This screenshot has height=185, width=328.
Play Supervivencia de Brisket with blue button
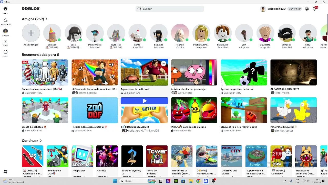coord(145,101)
